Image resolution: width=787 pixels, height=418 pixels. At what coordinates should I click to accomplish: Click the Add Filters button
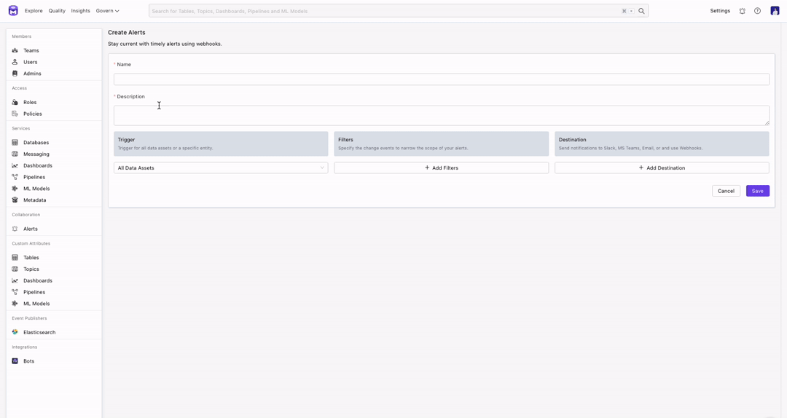click(441, 167)
